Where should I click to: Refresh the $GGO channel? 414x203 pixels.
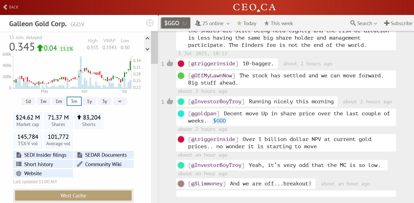[185, 23]
